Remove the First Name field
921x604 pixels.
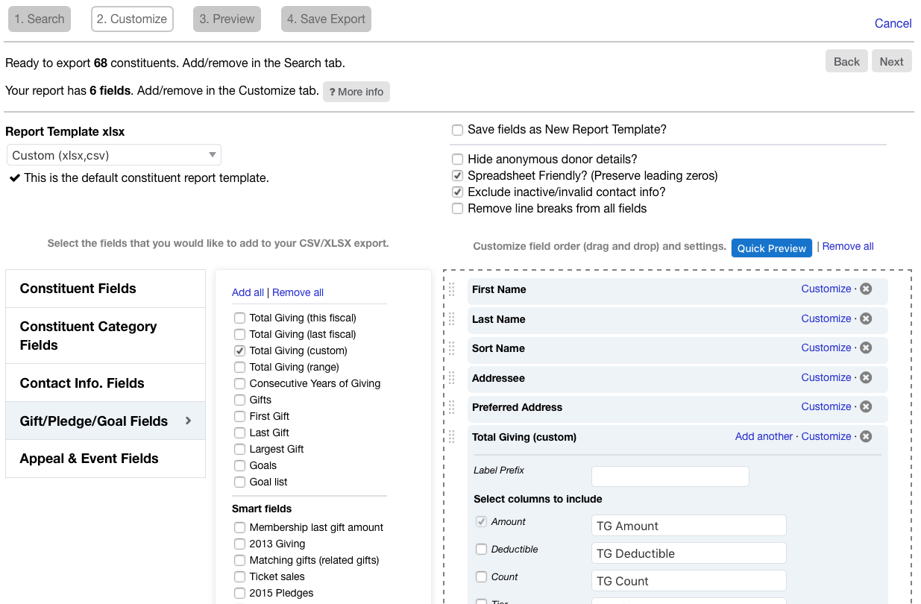pyautogui.click(x=866, y=289)
